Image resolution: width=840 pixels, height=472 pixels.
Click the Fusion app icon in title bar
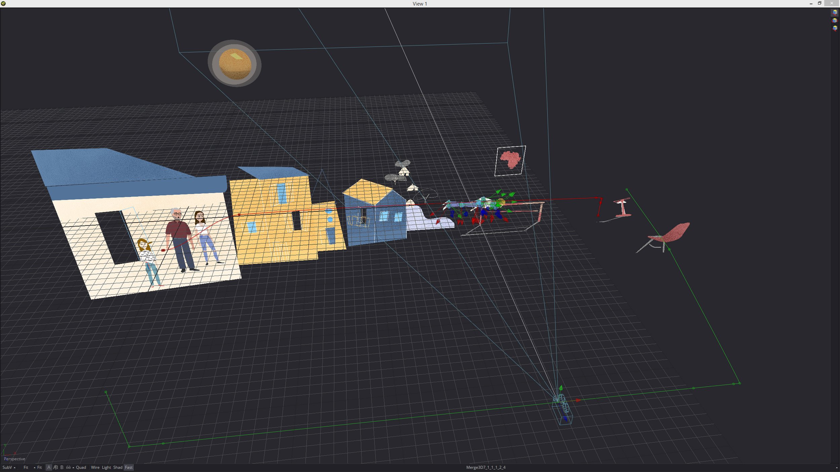[3, 3]
